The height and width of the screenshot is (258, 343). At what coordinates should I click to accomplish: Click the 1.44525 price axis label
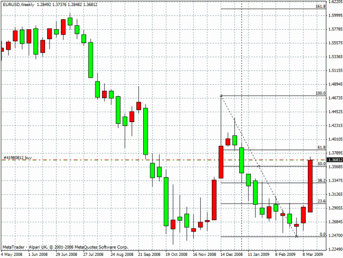tap(335, 112)
